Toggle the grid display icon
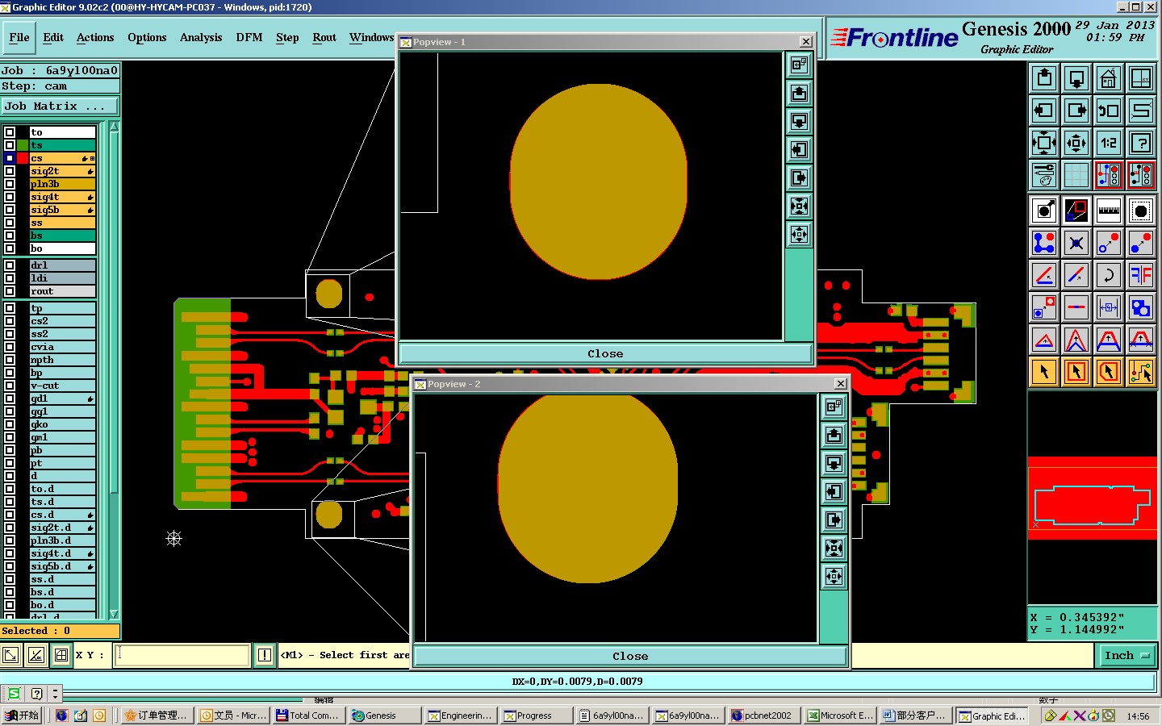1162x726 pixels. (x=1076, y=174)
